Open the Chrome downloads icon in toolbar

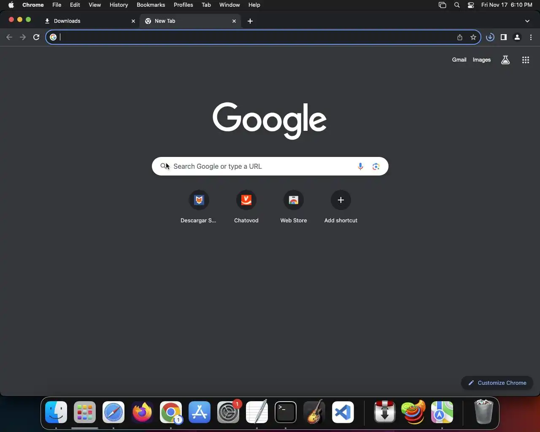point(490,37)
